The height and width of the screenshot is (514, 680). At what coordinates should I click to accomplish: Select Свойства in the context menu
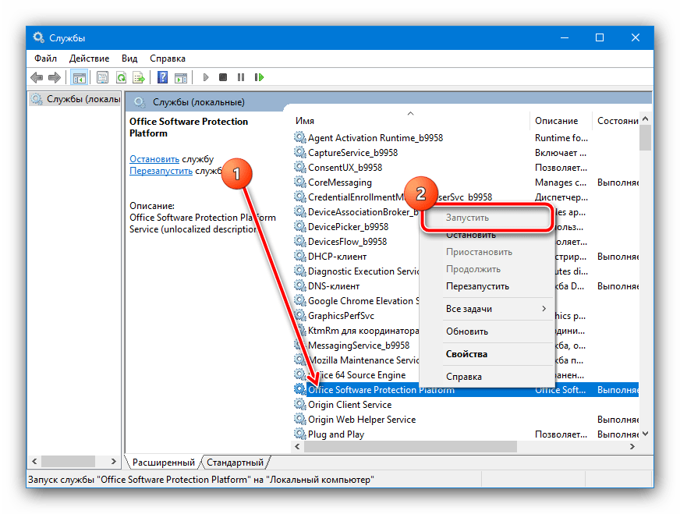(466, 354)
